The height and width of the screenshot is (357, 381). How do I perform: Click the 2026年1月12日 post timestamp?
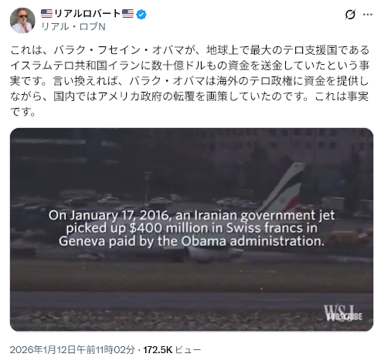pyautogui.click(x=73, y=349)
